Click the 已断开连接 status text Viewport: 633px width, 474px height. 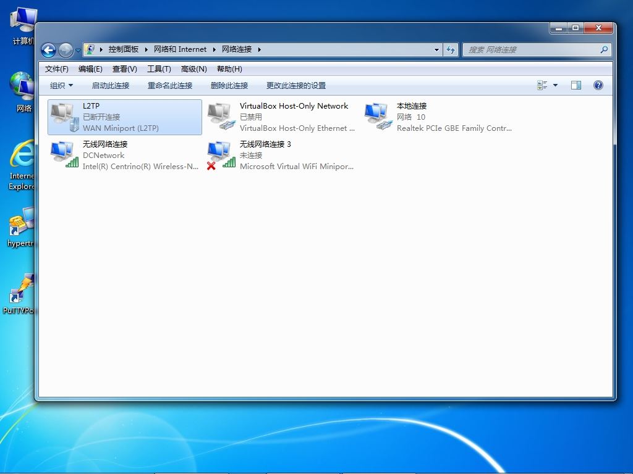[x=101, y=117]
